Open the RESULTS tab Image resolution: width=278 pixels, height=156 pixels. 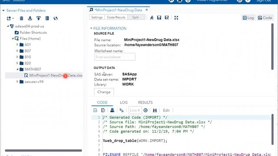[146, 102]
